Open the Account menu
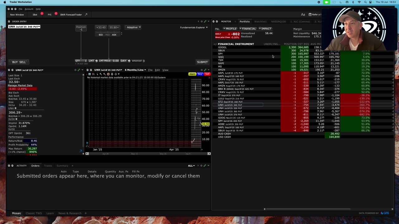This screenshot has height=224, width=399. [x=29, y=9]
